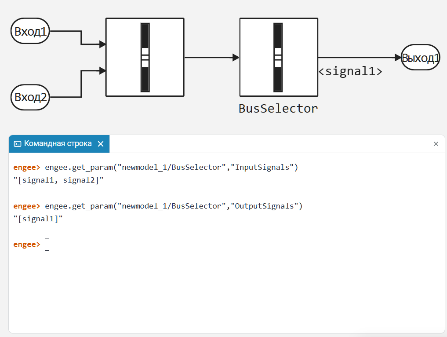The width and height of the screenshot is (447, 337).
Task: Click the upper input port arrow of bus creator
Action: (x=102, y=44)
